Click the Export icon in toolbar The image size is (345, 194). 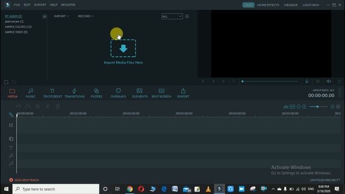pos(183,93)
